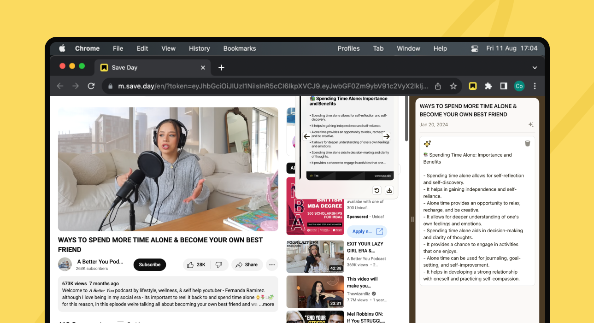Open the Chrome application menu
Screen dimensions: 594x323
tap(87, 48)
